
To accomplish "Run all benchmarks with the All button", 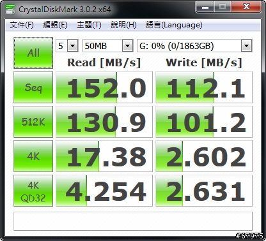I will 33,53.
